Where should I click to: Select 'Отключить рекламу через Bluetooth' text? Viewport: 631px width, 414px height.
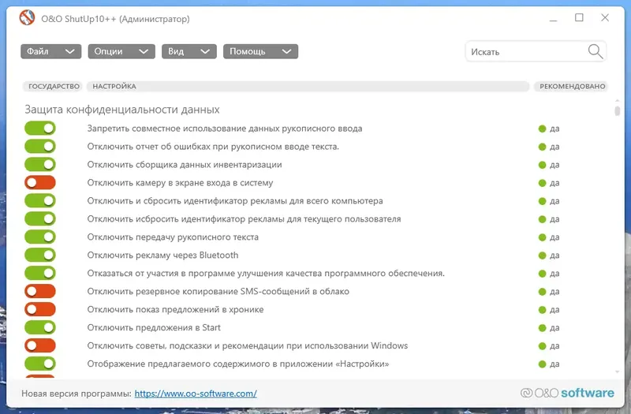162,255
